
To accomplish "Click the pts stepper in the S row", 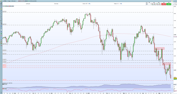I will [175, 5].
